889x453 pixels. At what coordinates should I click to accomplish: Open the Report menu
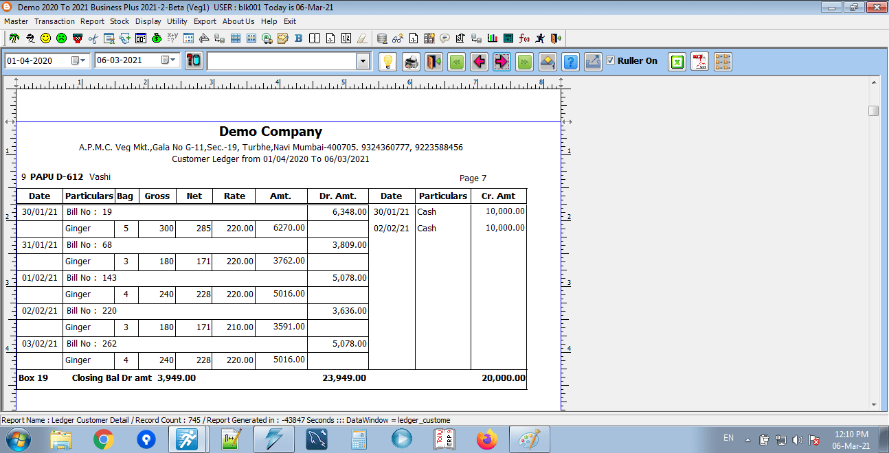(92, 21)
